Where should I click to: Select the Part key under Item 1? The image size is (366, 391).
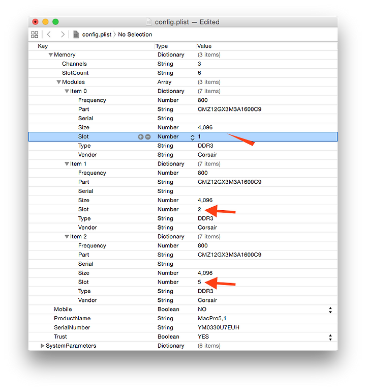click(x=84, y=182)
